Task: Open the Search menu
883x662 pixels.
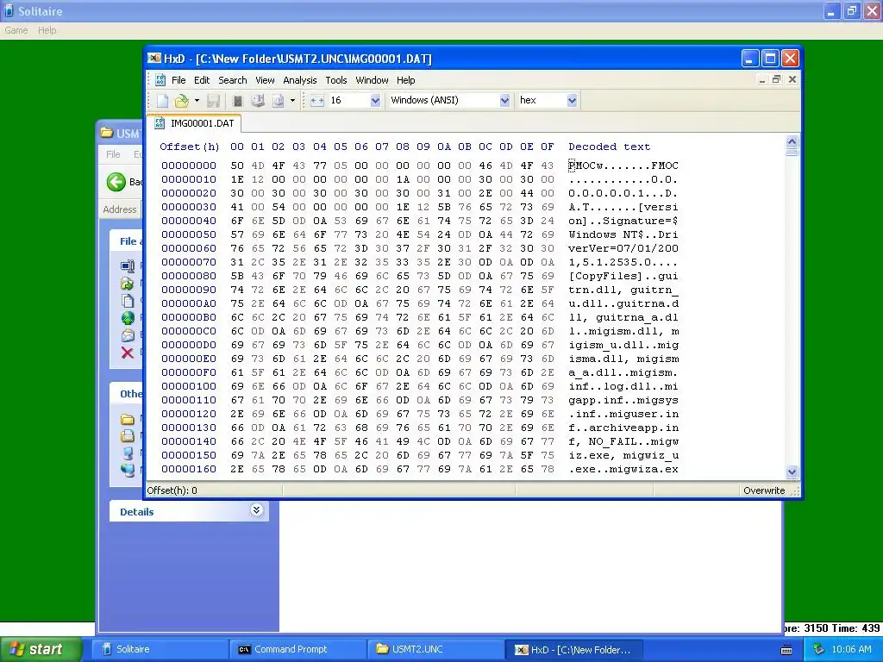Action: [233, 80]
